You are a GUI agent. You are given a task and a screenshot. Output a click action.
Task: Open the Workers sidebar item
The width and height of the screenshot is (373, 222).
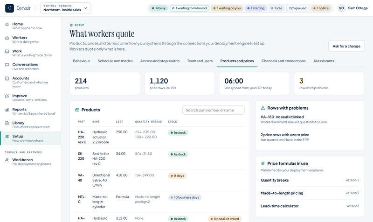click(x=30, y=39)
